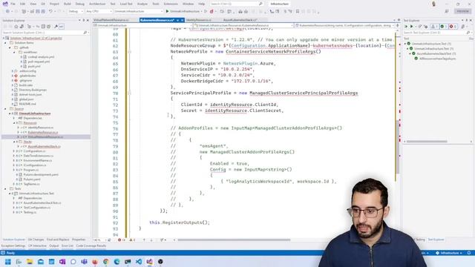Open the Debug menu
The height and width of the screenshot is (267, 475).
coord(80,4)
